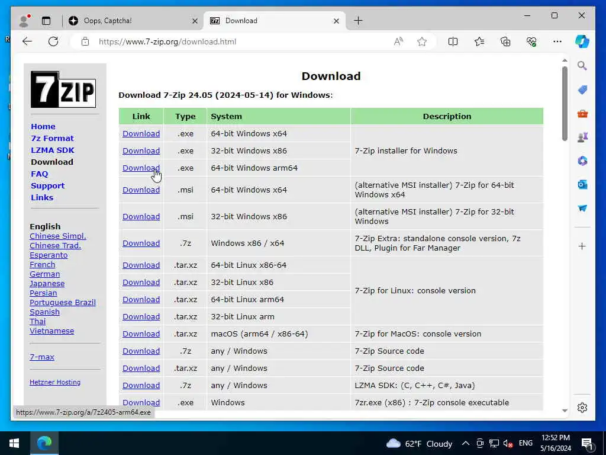Open the muted volume tray icon

click(507, 444)
